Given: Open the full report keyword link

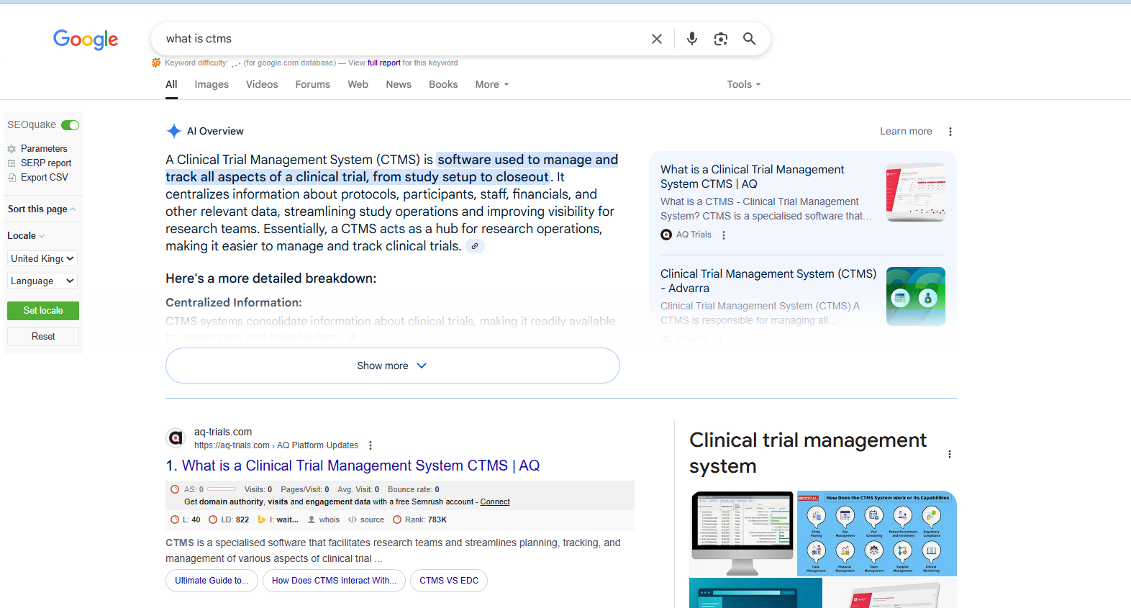Looking at the screenshot, I should tap(384, 63).
